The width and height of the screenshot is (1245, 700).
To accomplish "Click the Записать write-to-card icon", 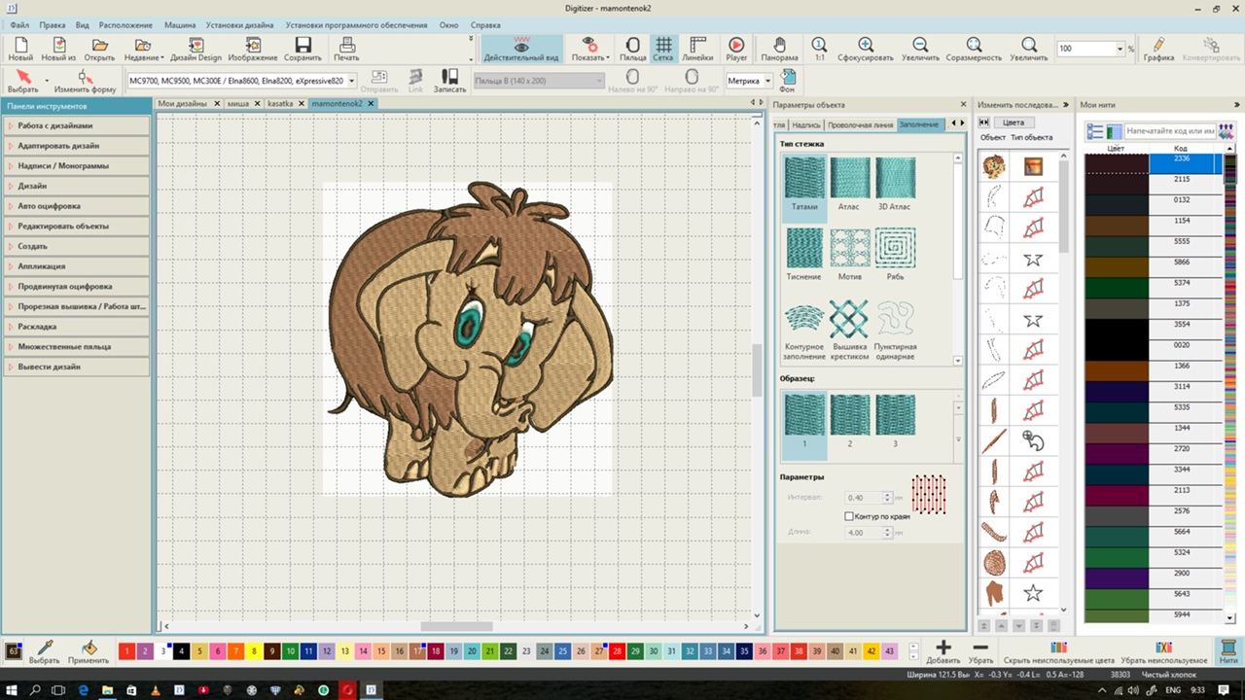I will click(449, 82).
